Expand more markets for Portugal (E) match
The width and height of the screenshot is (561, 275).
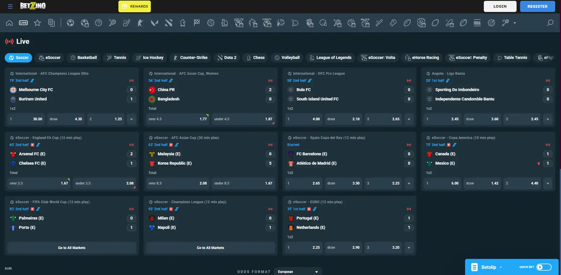coord(409,248)
